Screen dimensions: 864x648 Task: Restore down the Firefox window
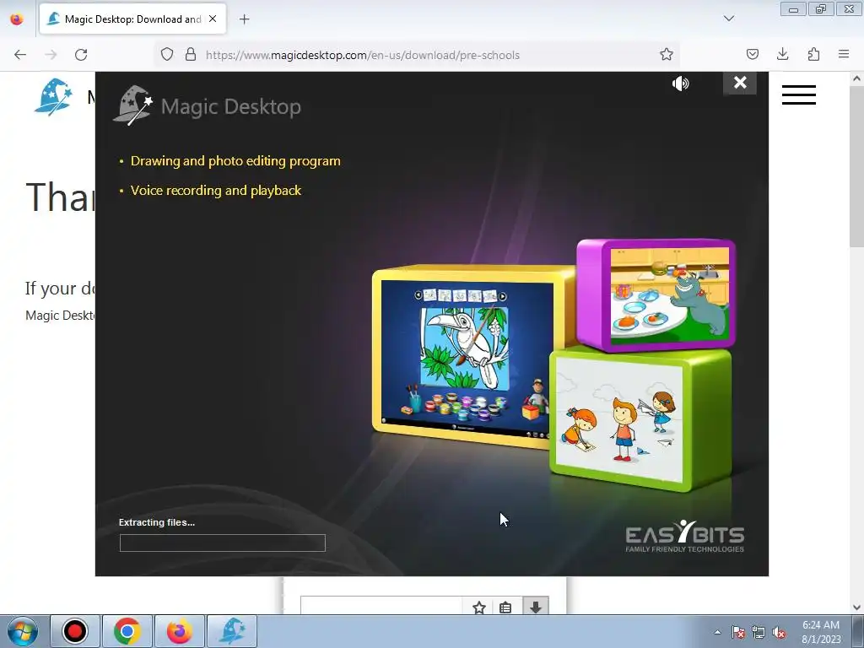tap(821, 9)
